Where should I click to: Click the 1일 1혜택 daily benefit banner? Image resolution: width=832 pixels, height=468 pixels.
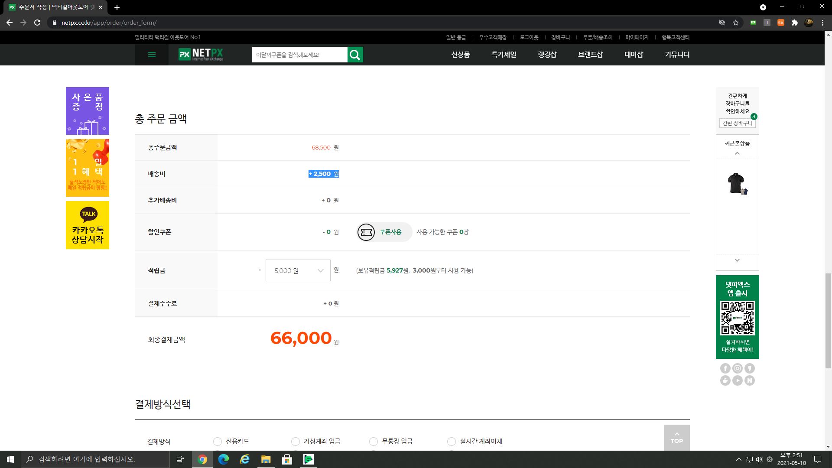tap(88, 168)
